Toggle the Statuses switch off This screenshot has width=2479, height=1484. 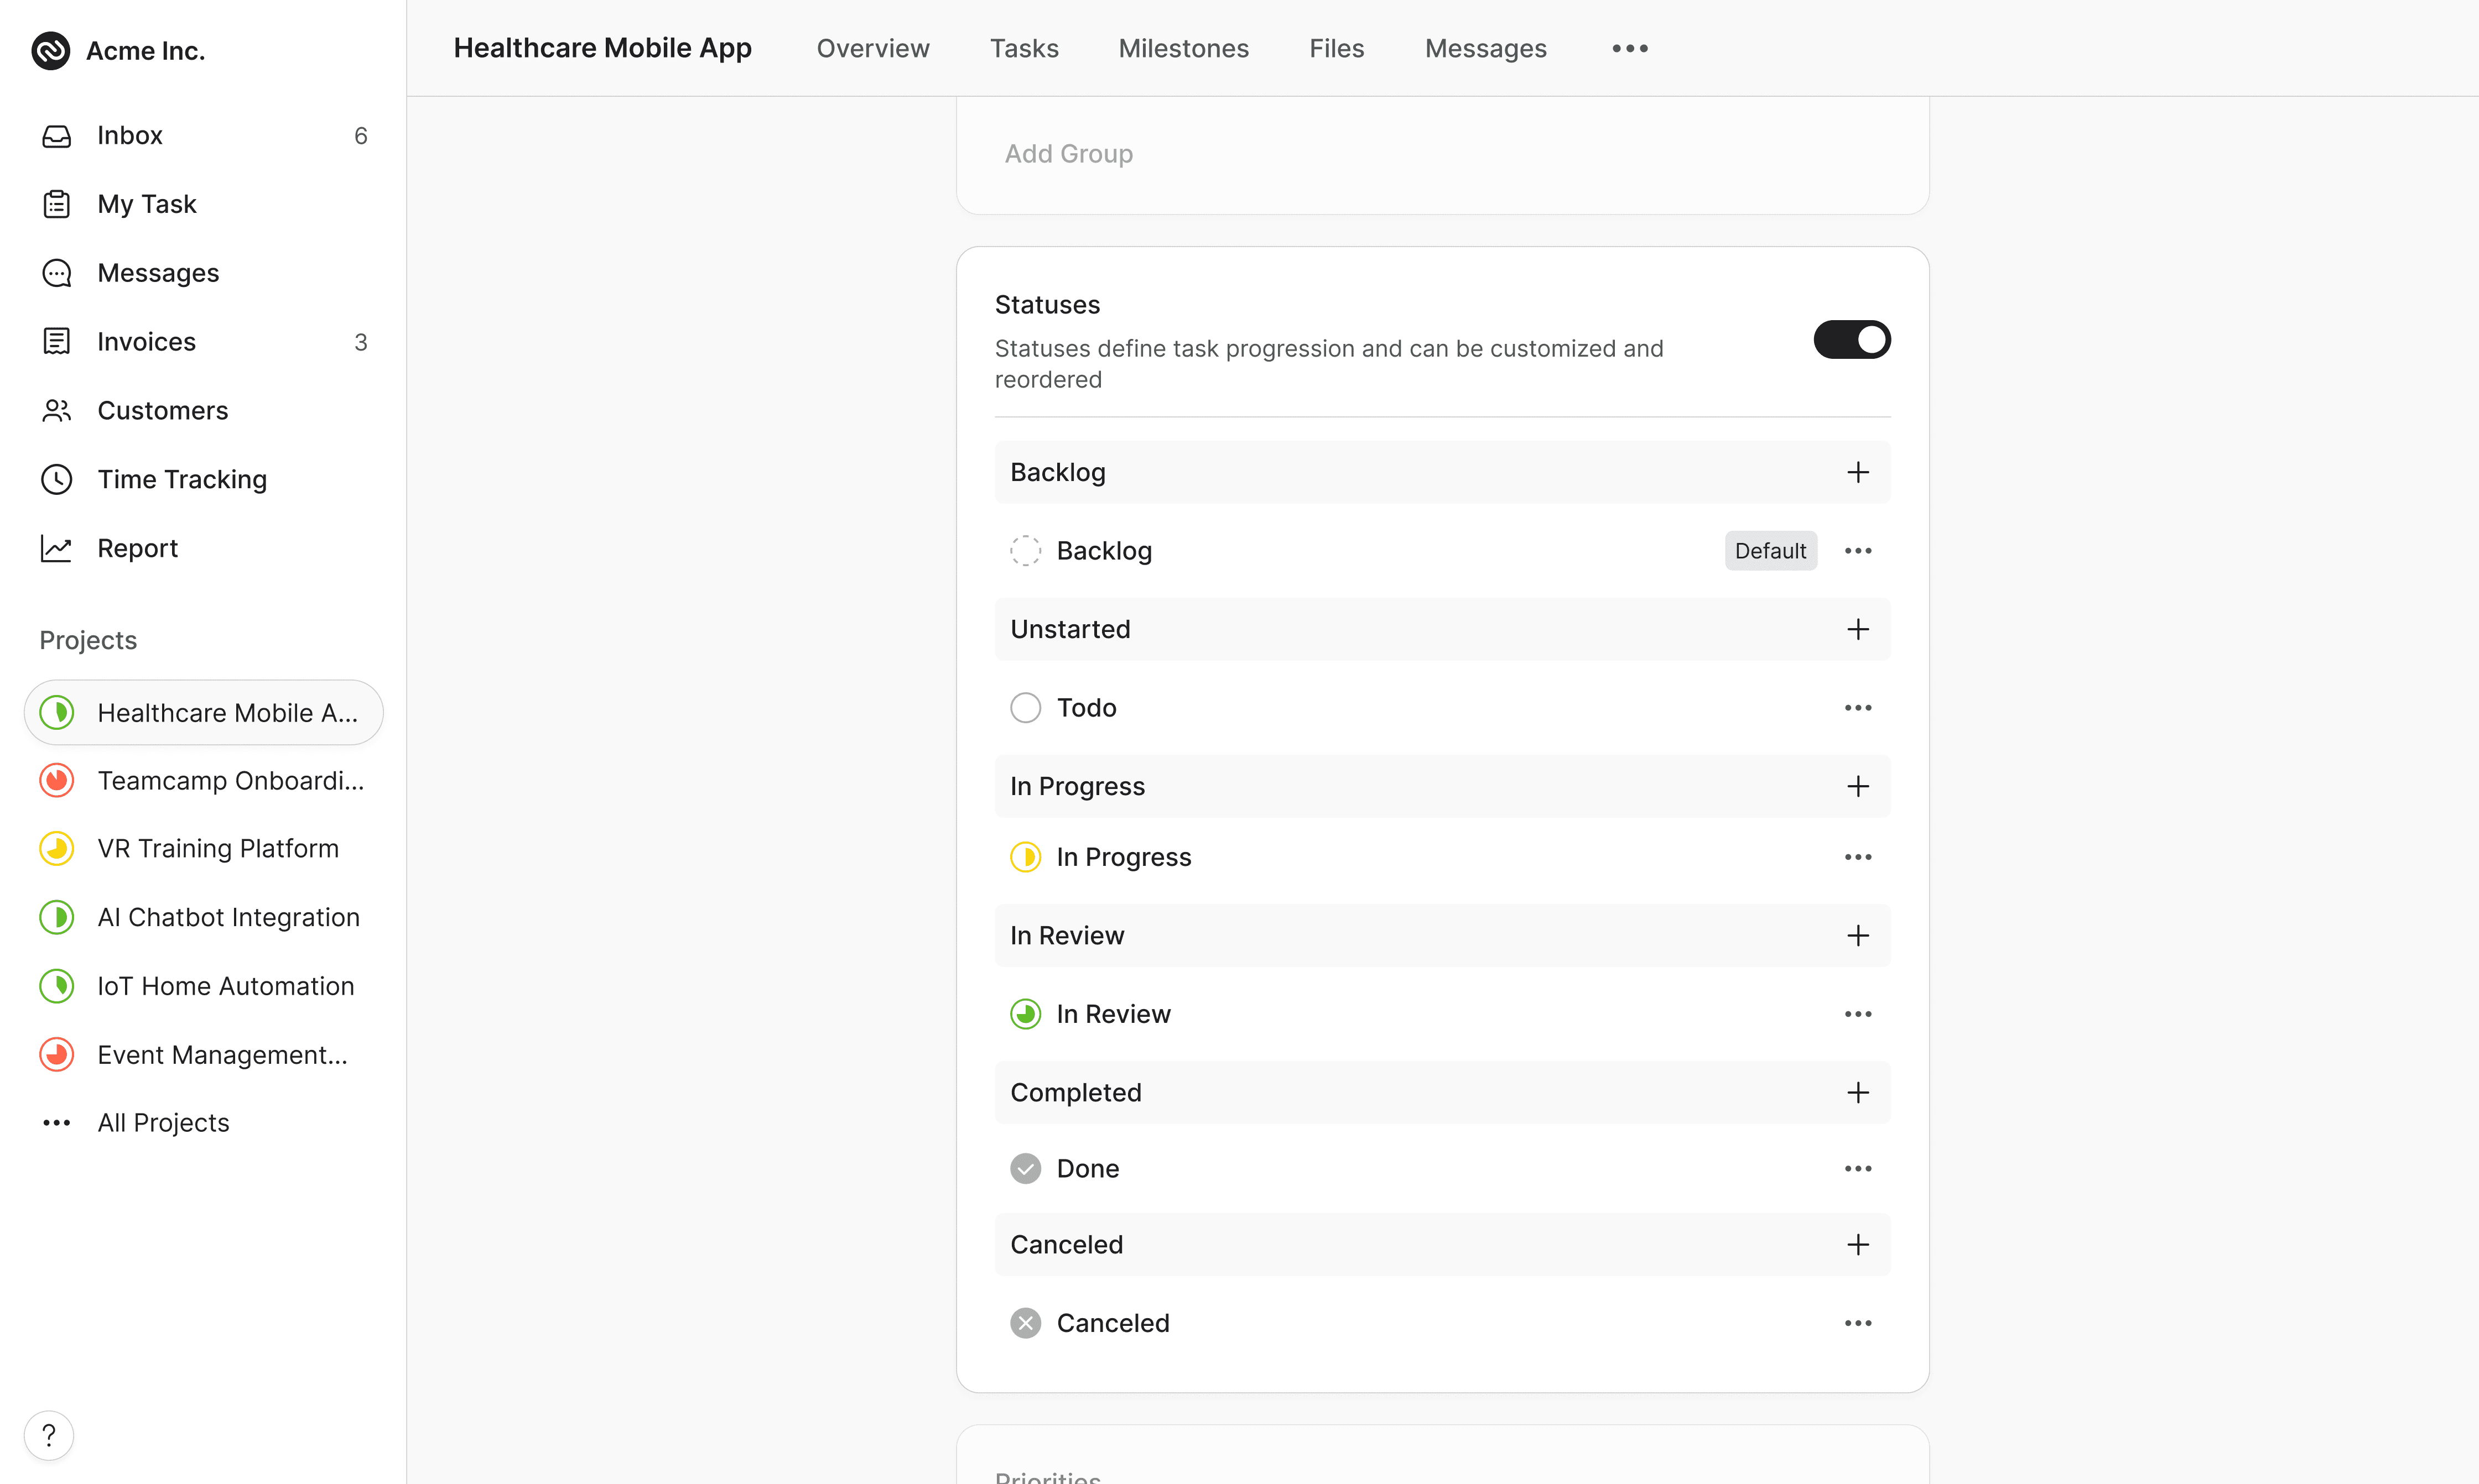[x=1852, y=340]
